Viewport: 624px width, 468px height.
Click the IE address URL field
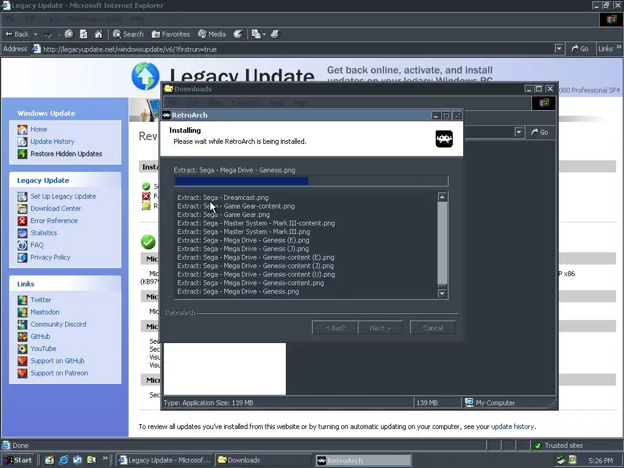[294, 49]
